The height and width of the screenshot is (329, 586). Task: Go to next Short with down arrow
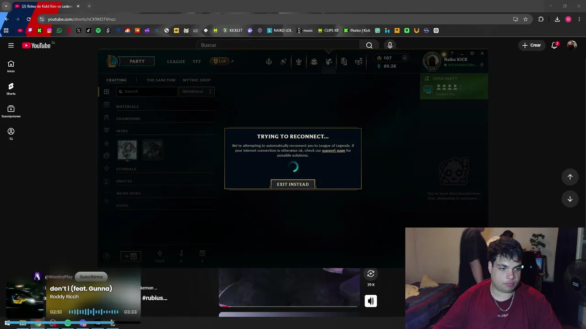(570, 199)
